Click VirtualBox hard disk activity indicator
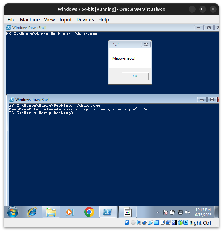 coord(127,222)
